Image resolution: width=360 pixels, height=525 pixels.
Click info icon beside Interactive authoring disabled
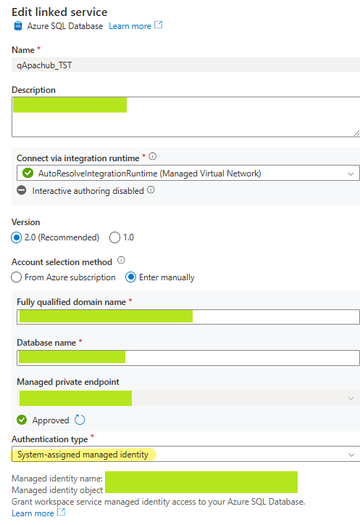(x=151, y=190)
